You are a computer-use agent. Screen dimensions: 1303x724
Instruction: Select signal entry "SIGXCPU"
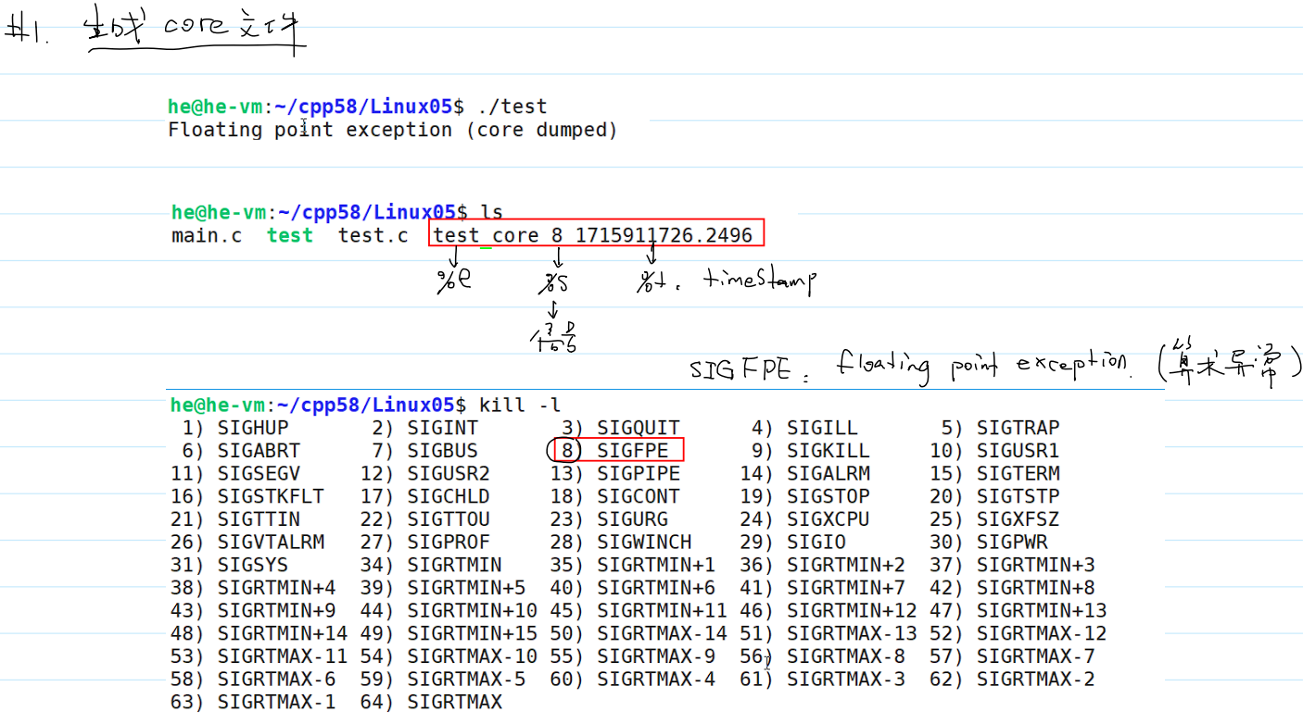click(829, 519)
